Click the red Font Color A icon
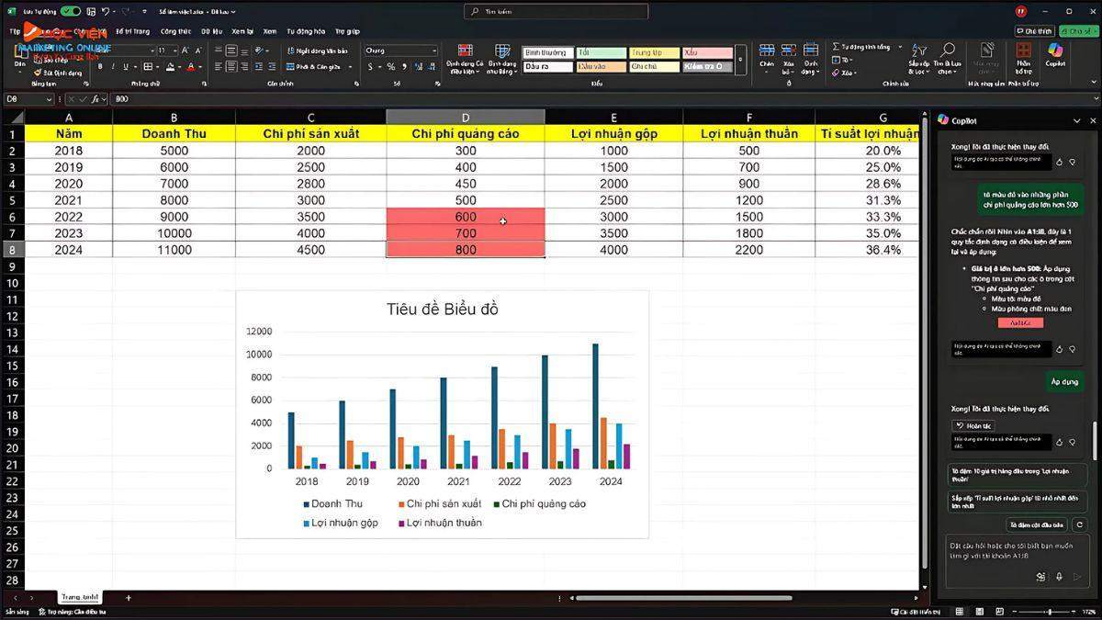 tap(190, 67)
